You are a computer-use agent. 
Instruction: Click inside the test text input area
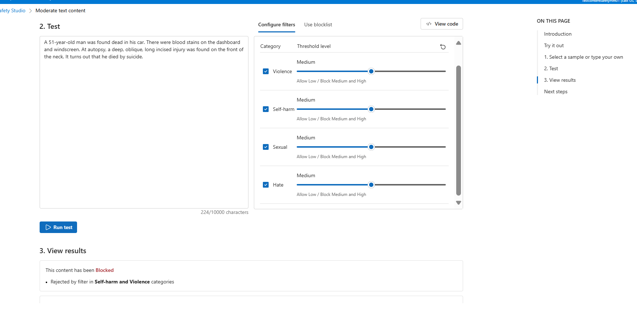(144, 122)
